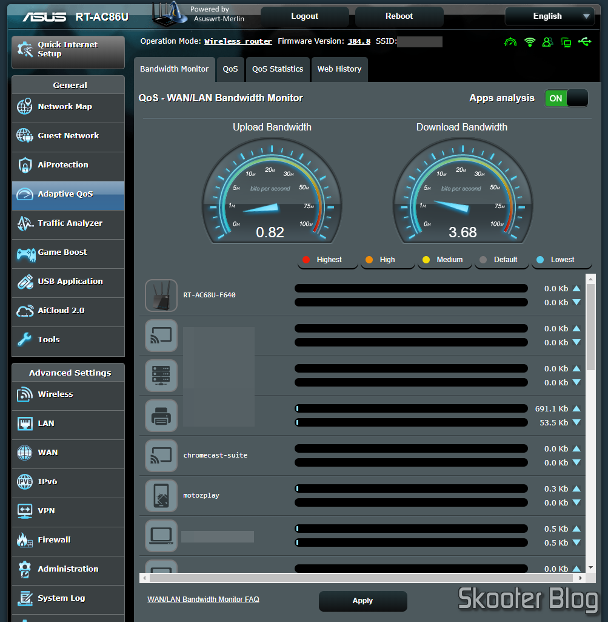Click device list scroll up arrow
The height and width of the screenshot is (622, 608).
[590, 279]
